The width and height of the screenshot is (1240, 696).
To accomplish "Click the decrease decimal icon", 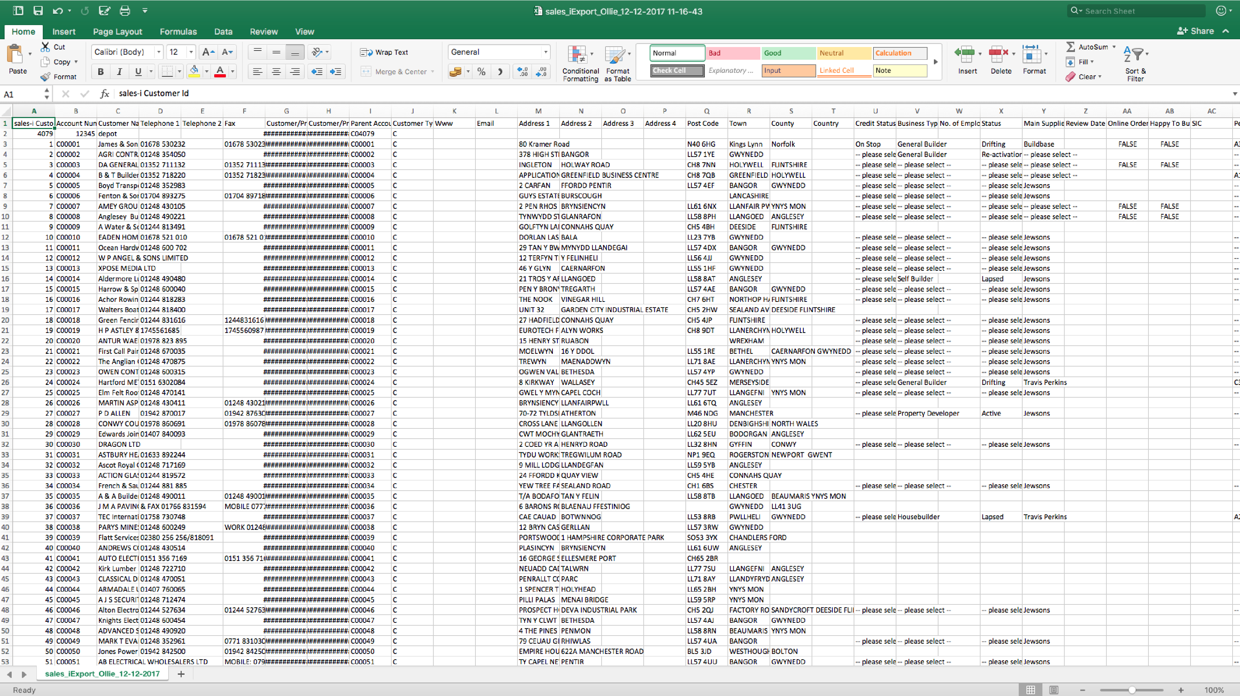I will [541, 72].
